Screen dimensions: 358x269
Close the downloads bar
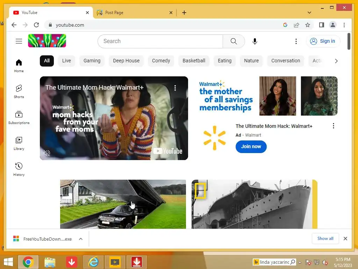345,239
